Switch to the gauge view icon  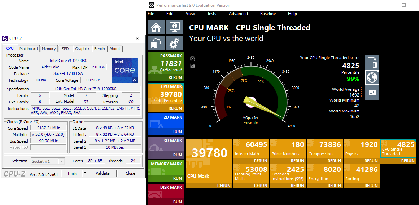click(193, 59)
